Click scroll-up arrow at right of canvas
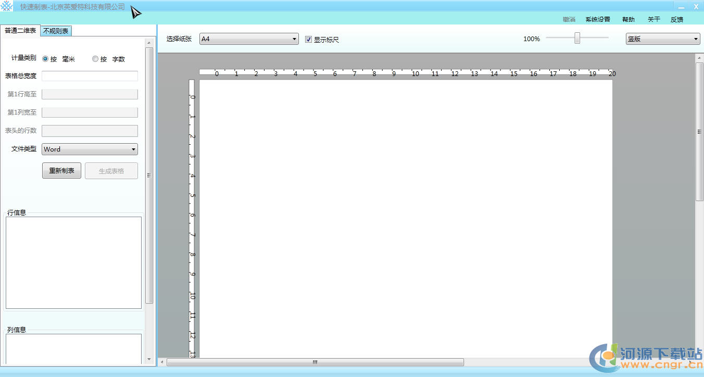Screen dimensions: 704x377 (699, 58)
